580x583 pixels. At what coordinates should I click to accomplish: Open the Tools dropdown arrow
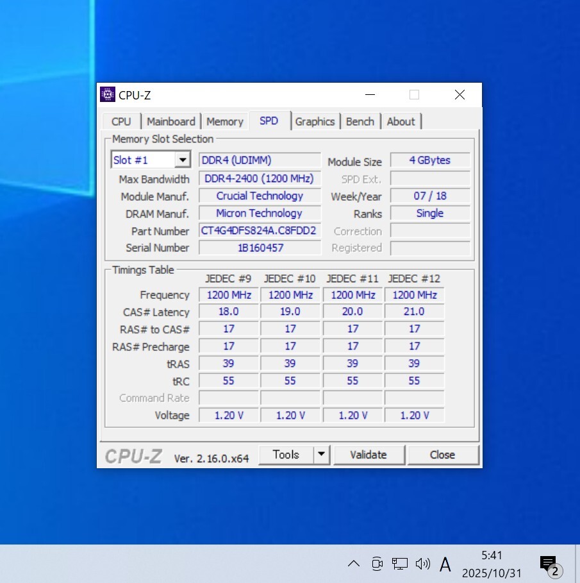pyautogui.click(x=321, y=455)
